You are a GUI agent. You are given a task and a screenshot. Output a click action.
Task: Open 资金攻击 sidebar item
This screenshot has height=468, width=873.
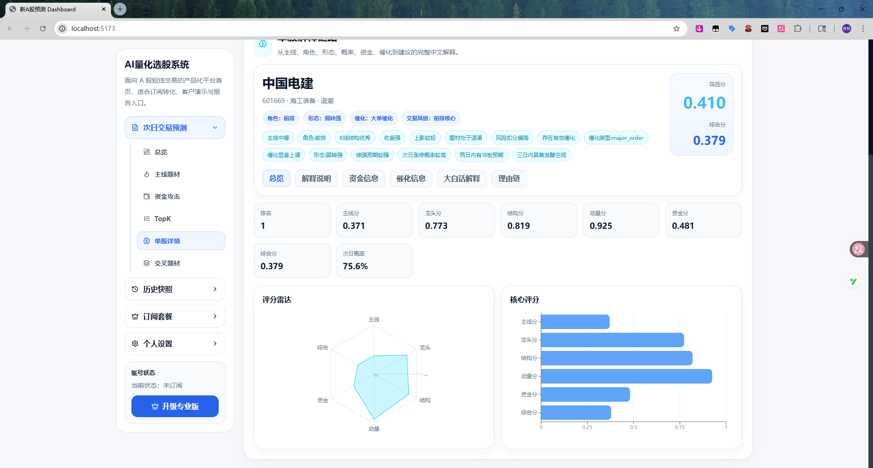pyautogui.click(x=181, y=197)
